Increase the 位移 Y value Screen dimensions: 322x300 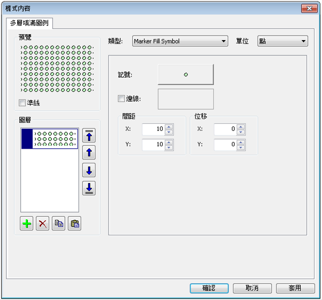click(241, 142)
